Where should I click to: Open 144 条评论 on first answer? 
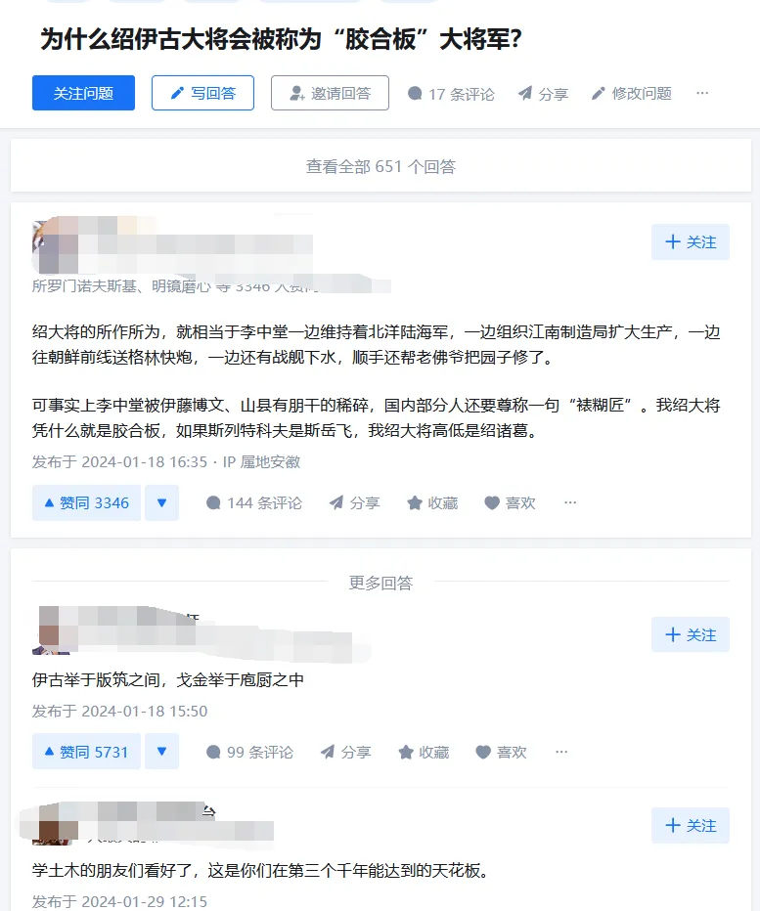point(254,503)
